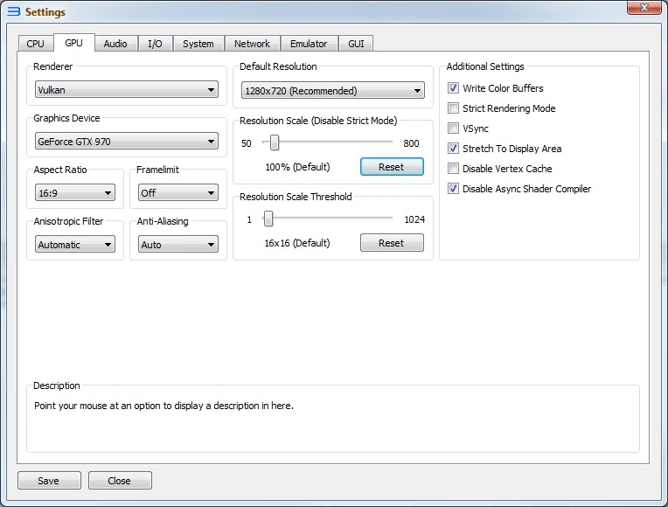
Task: Enable Strict Rendering Mode checkbox
Action: 453,108
